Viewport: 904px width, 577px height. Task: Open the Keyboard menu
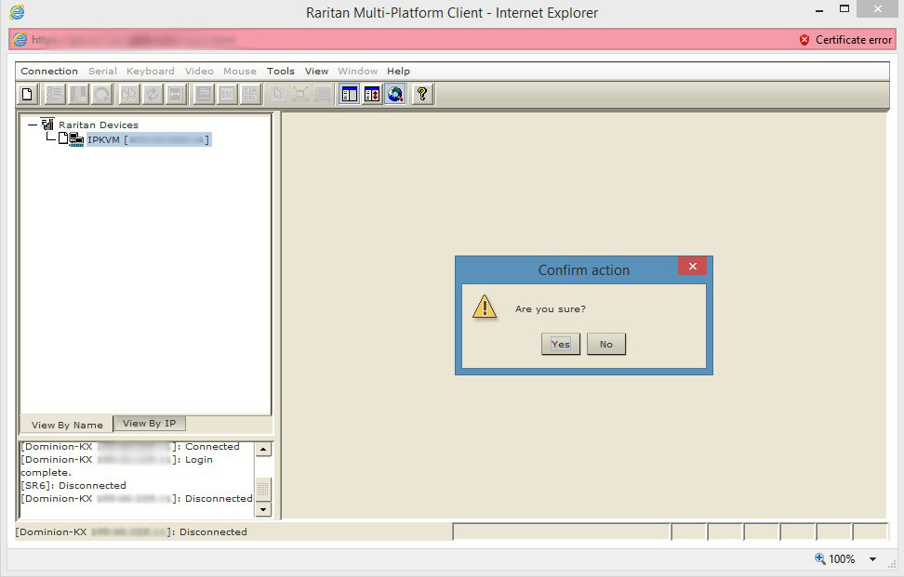(x=151, y=71)
